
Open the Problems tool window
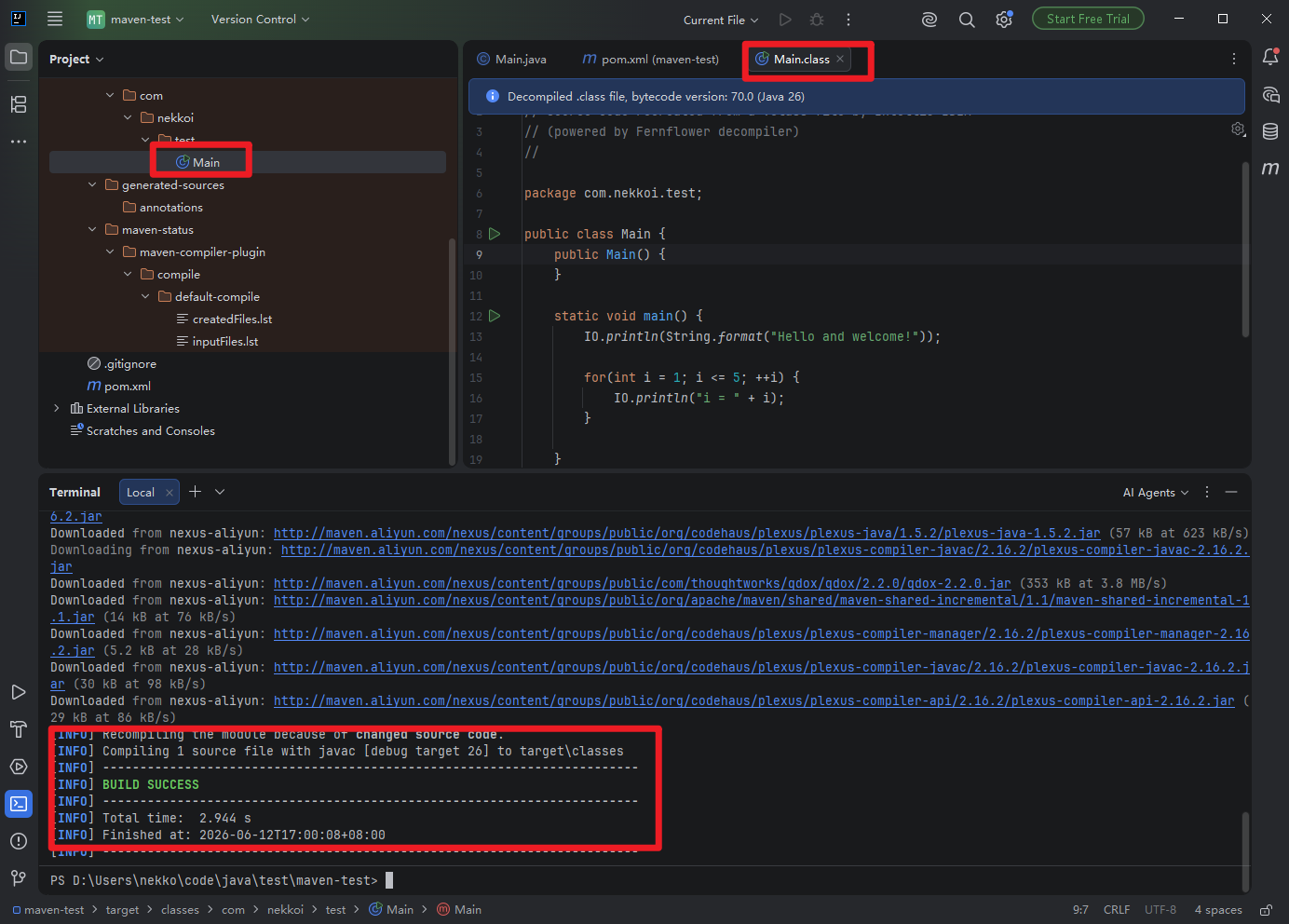(19, 841)
